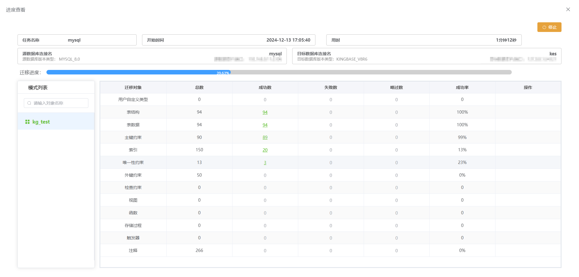Select kg_test in the schema list
Viewport: 579px width, 277px height.
coord(41,122)
